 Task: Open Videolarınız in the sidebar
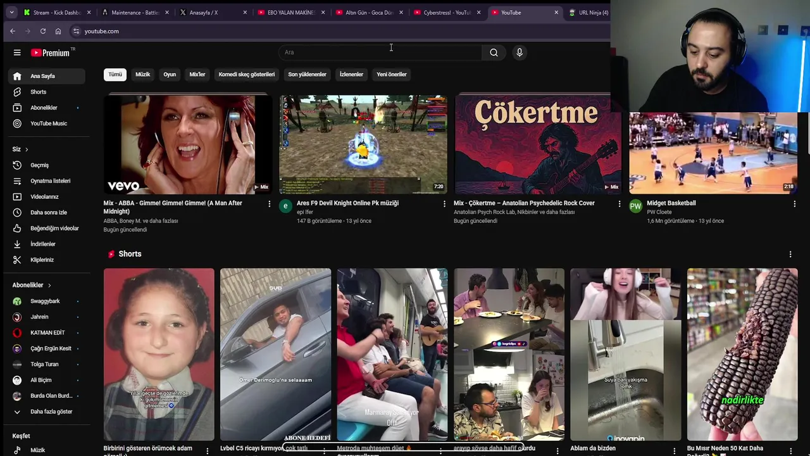pyautogui.click(x=47, y=197)
